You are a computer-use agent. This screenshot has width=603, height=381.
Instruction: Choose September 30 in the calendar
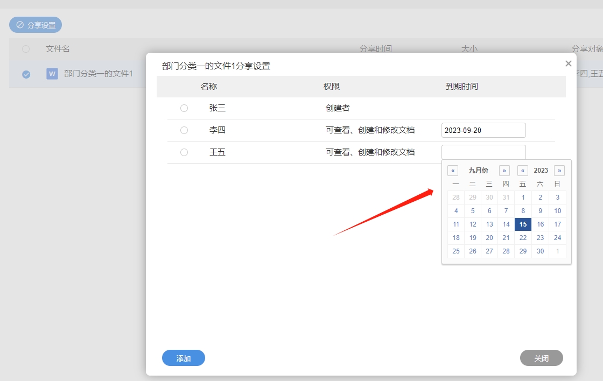[x=540, y=251]
